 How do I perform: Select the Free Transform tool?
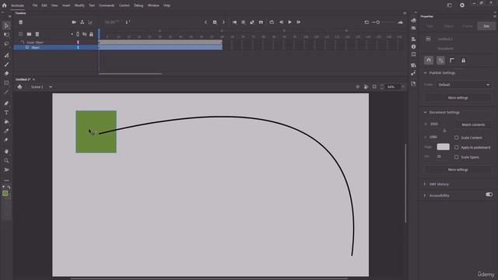coord(6,34)
